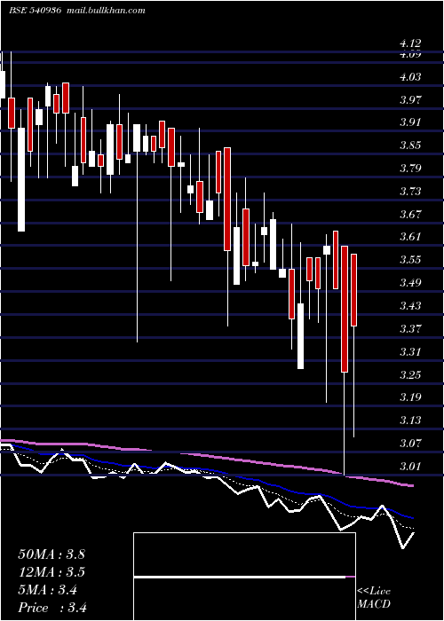The image size is (444, 621).
Task: Click the Price : 3.4 readout
Action: click(52, 608)
